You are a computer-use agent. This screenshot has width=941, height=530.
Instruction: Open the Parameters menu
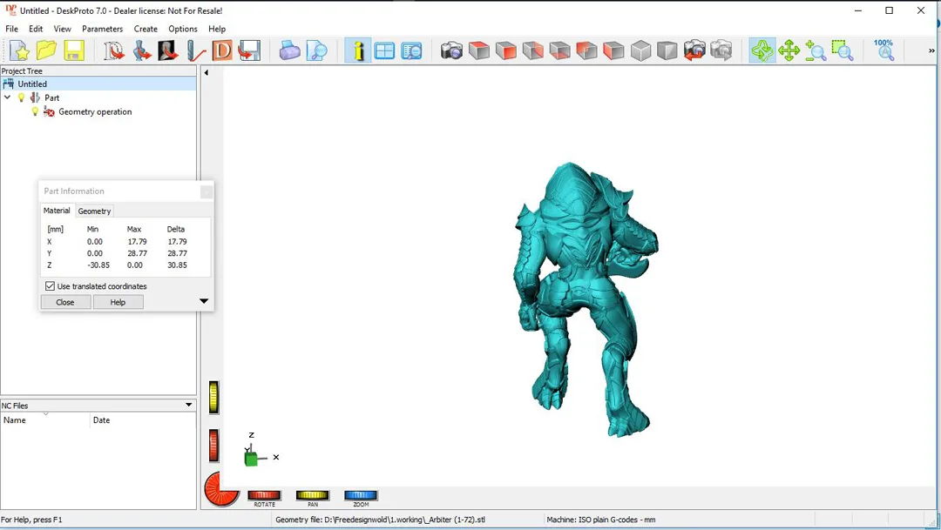(x=102, y=29)
